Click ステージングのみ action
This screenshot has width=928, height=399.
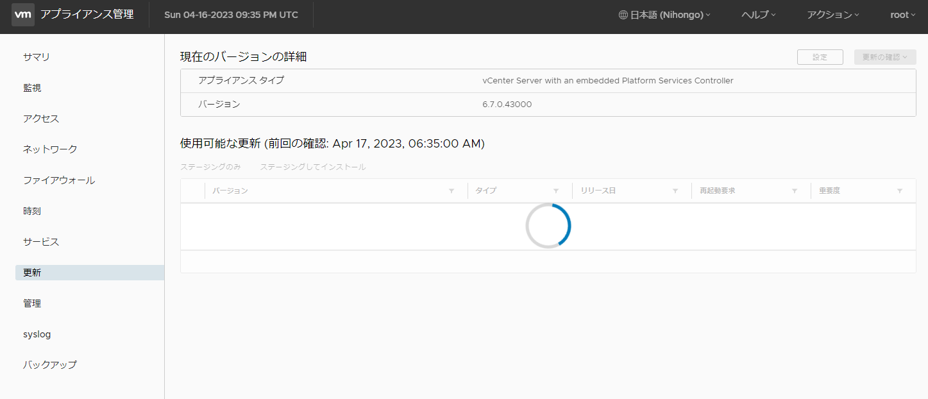[x=210, y=167]
